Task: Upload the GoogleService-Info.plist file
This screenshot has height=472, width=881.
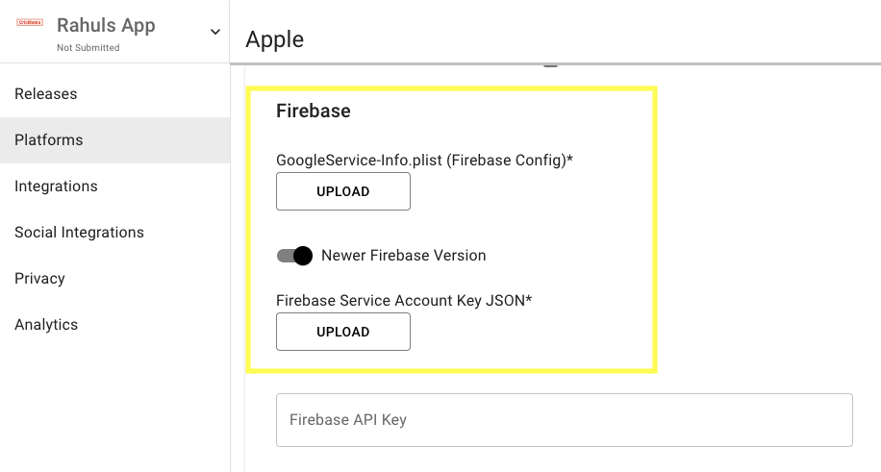Action: pos(343,191)
